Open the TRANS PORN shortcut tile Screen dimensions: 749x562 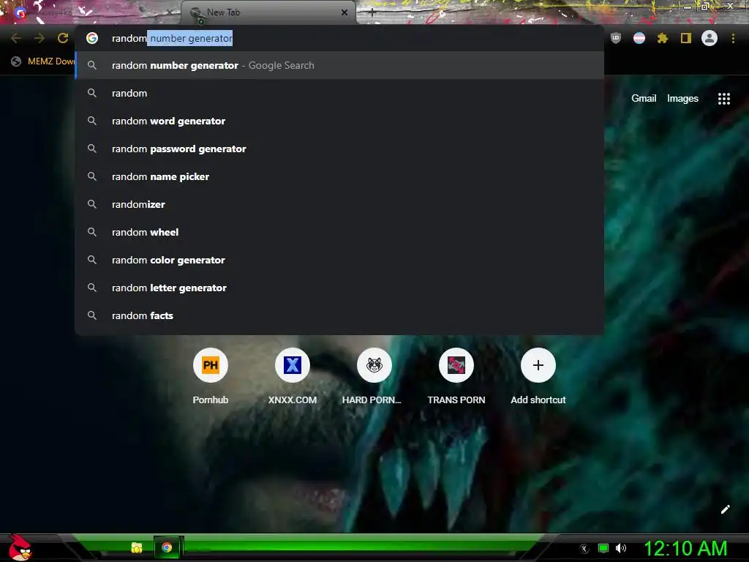pyautogui.click(x=456, y=378)
